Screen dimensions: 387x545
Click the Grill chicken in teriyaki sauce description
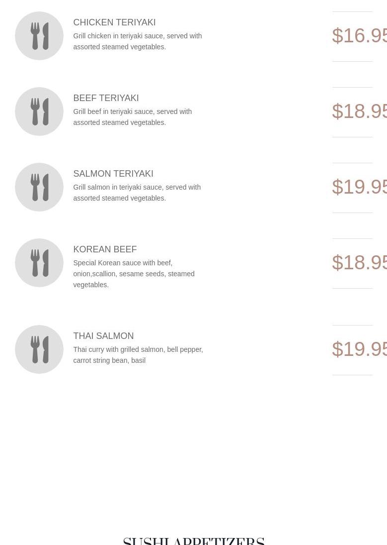[137, 41]
